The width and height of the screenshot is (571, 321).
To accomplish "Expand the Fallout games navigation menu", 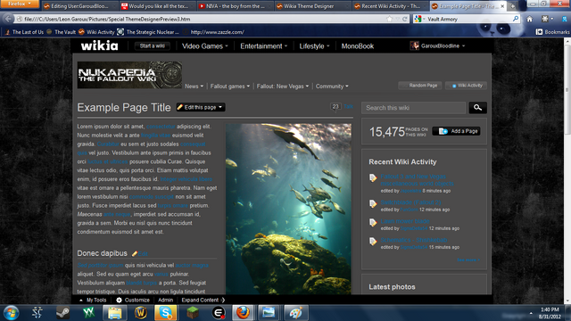I will pyautogui.click(x=230, y=86).
